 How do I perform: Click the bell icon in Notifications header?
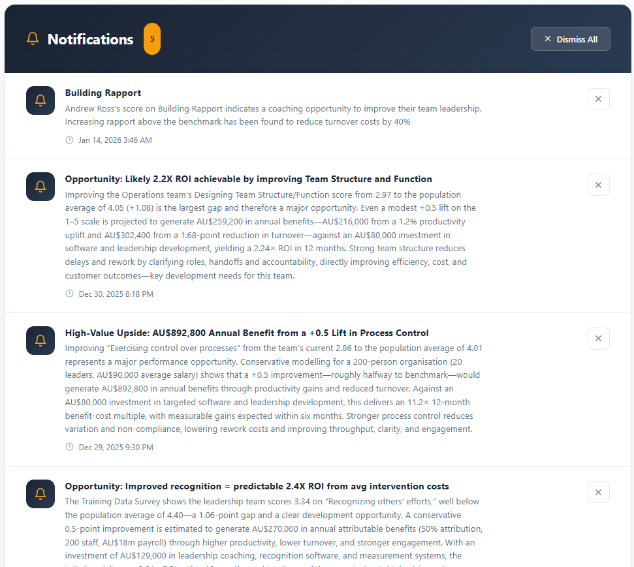pyautogui.click(x=33, y=39)
